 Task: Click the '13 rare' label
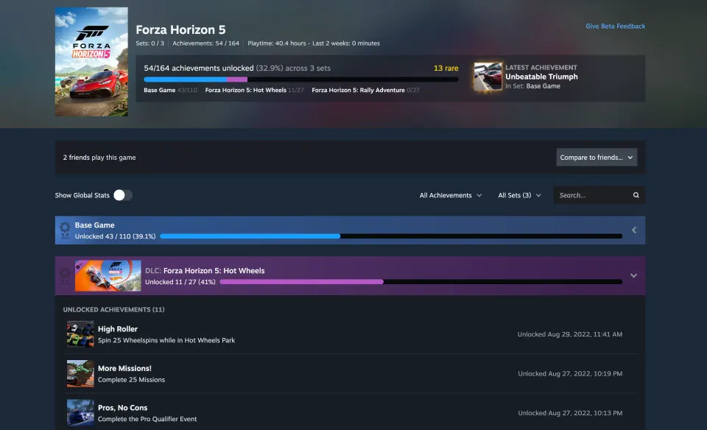point(446,68)
